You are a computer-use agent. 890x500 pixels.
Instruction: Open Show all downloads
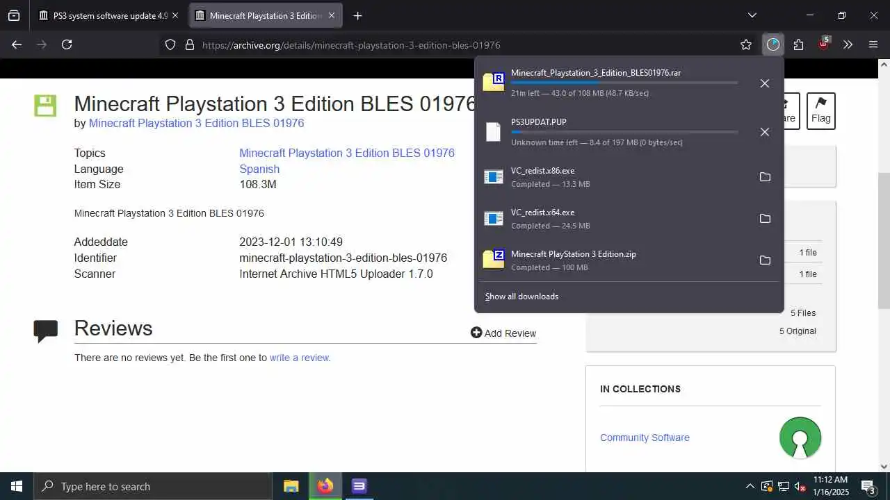[521, 297]
